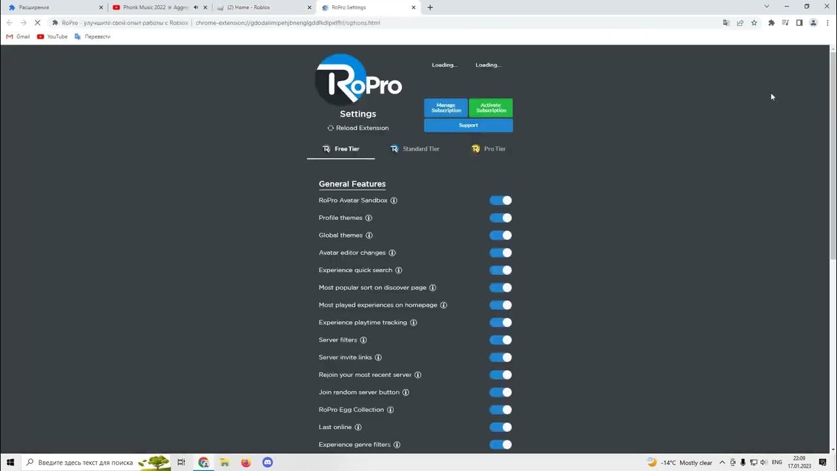
Task: Click info icon next to Most popular sort
Action: pyautogui.click(x=433, y=288)
